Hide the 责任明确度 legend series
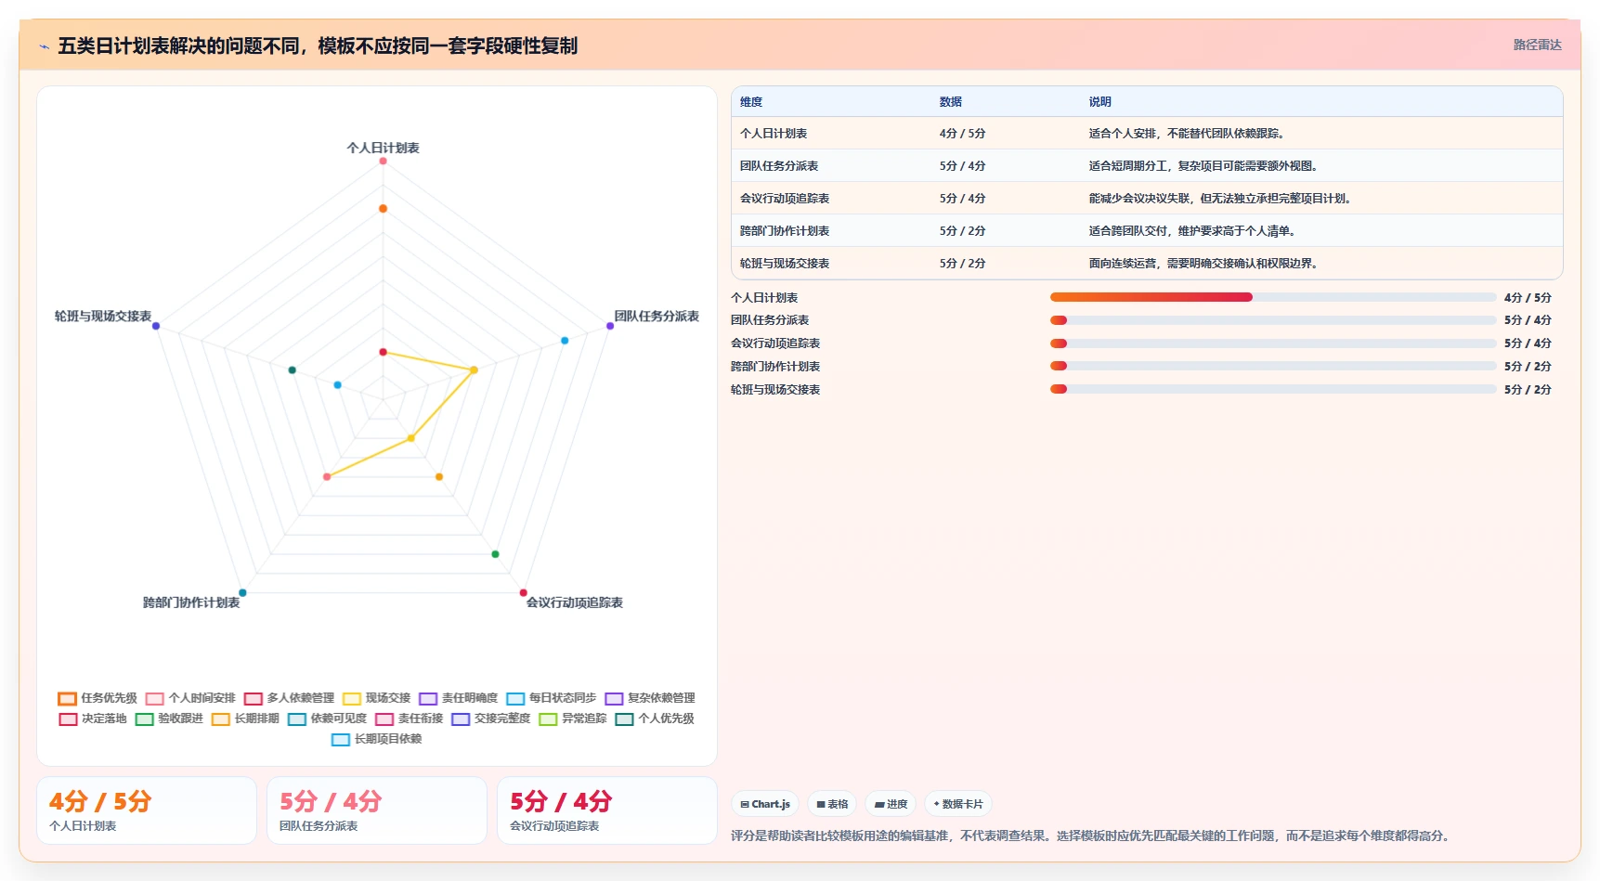The height and width of the screenshot is (881, 1600). [x=458, y=698]
